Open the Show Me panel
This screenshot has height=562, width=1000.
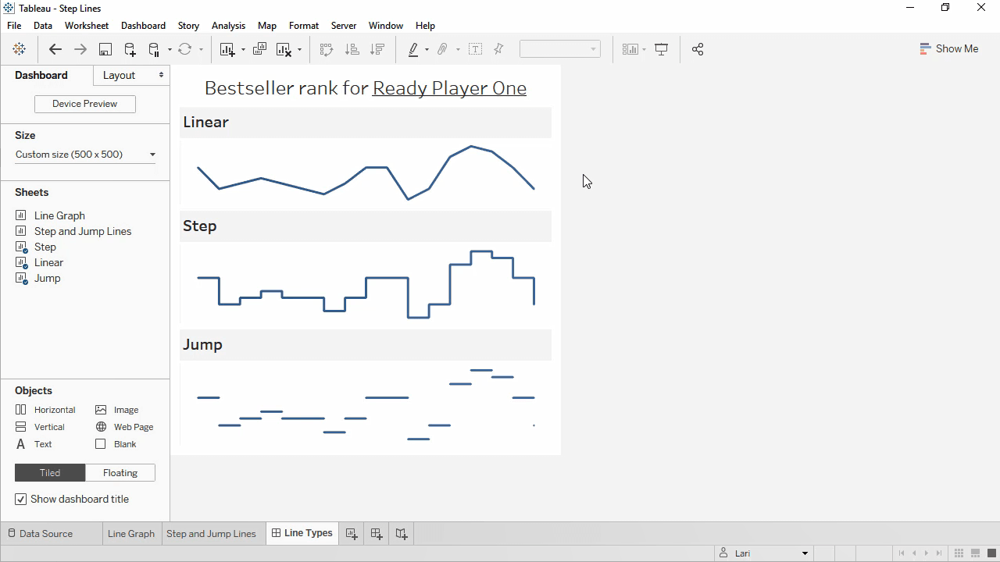point(948,48)
